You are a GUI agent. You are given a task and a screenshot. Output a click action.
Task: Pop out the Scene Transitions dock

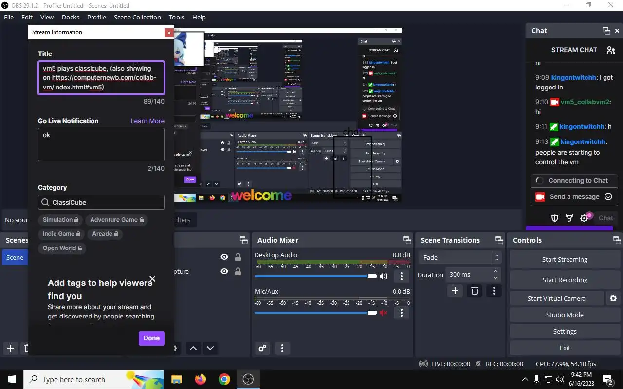[499, 240]
